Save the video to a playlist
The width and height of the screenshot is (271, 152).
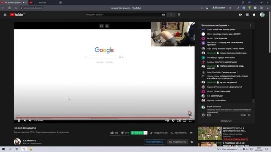[179, 133]
